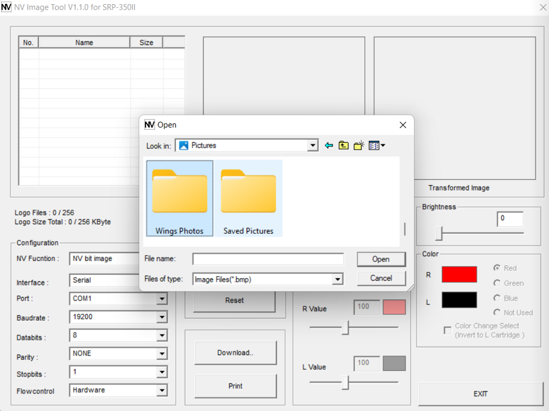The image size is (549, 411).
Task: Create a new folder in Open dialog
Action: 358,145
